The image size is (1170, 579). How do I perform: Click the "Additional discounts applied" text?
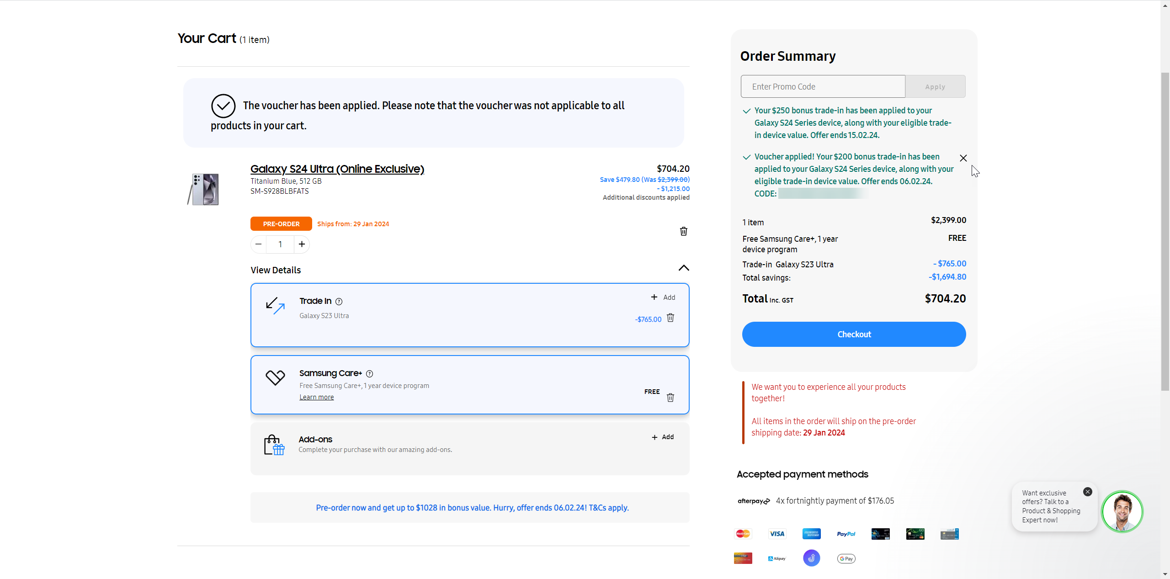(646, 197)
